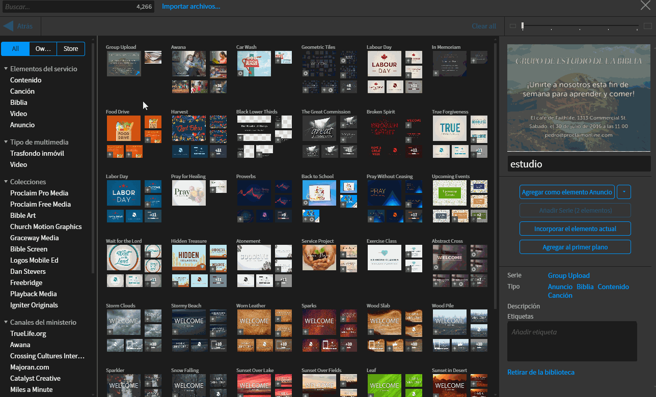Screen dimensions: 656x397
Task: Filter by Anuncio in the sidebar
Action: (22, 125)
